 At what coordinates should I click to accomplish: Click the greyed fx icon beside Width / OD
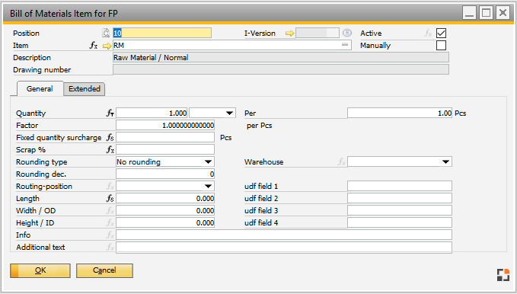coord(110,210)
